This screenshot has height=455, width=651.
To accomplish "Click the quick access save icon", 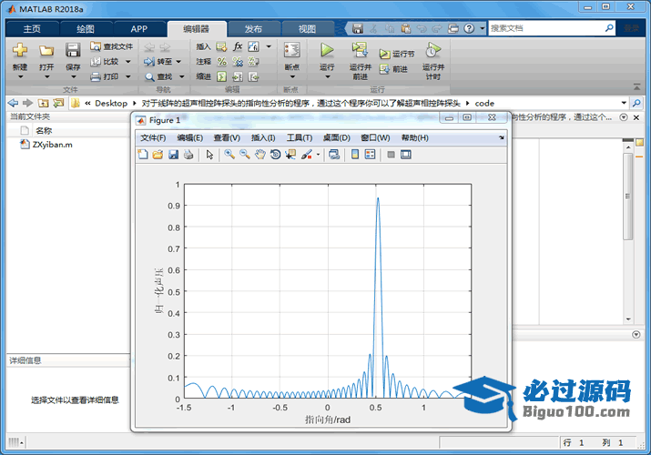I will [358, 28].
